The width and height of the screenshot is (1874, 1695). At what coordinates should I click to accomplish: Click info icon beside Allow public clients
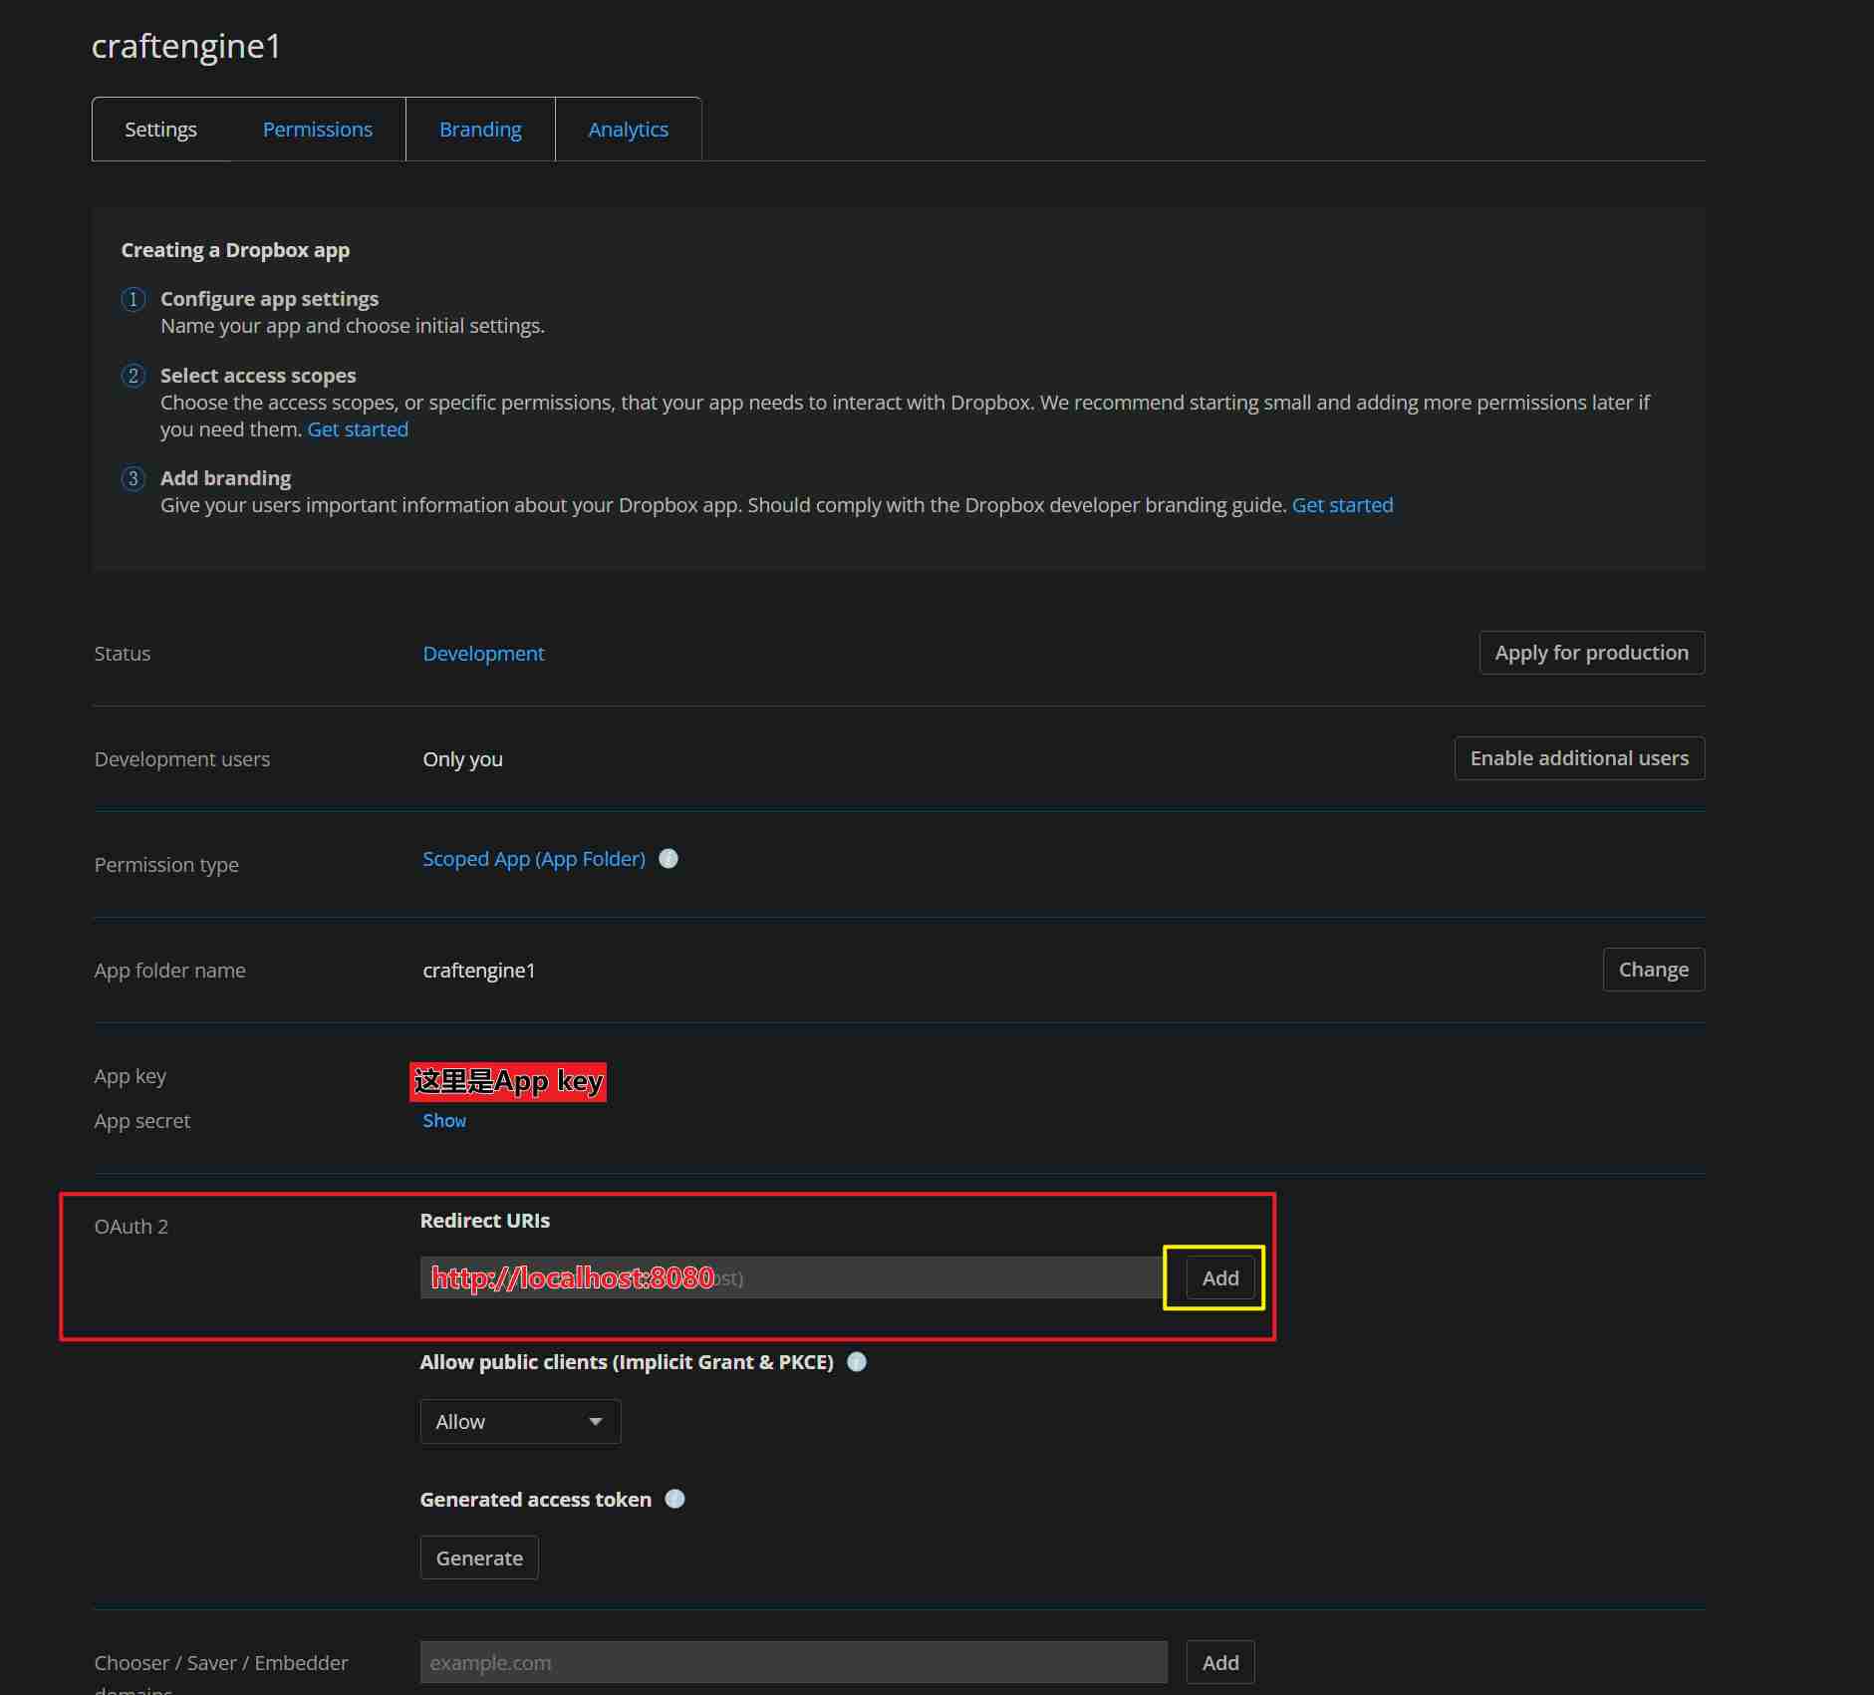[x=857, y=1362]
